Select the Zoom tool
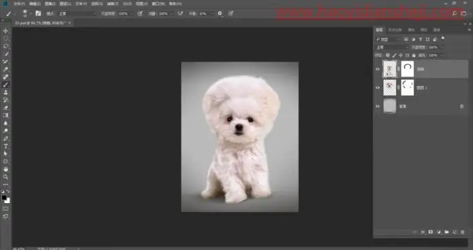This screenshot has height=250, width=473. pos(5,177)
